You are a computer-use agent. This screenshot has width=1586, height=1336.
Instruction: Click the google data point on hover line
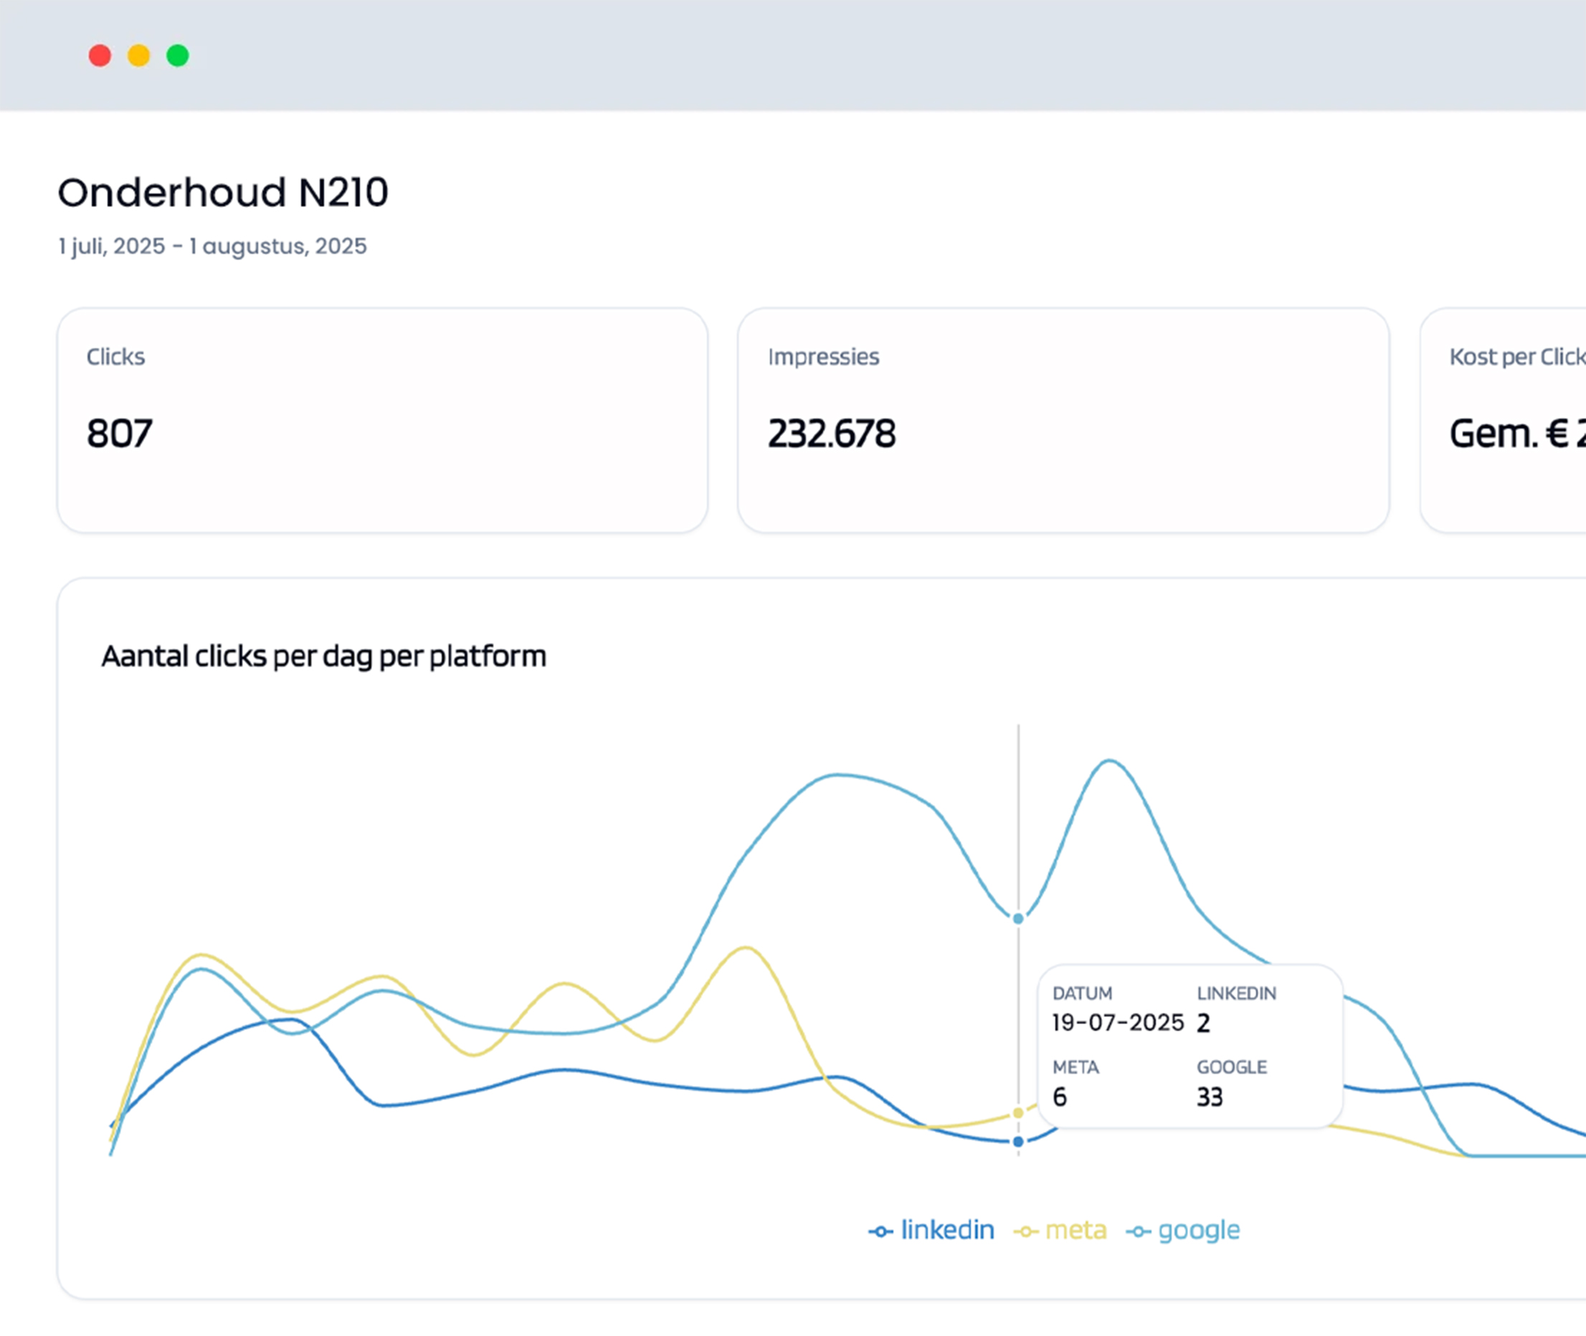[x=1017, y=918]
